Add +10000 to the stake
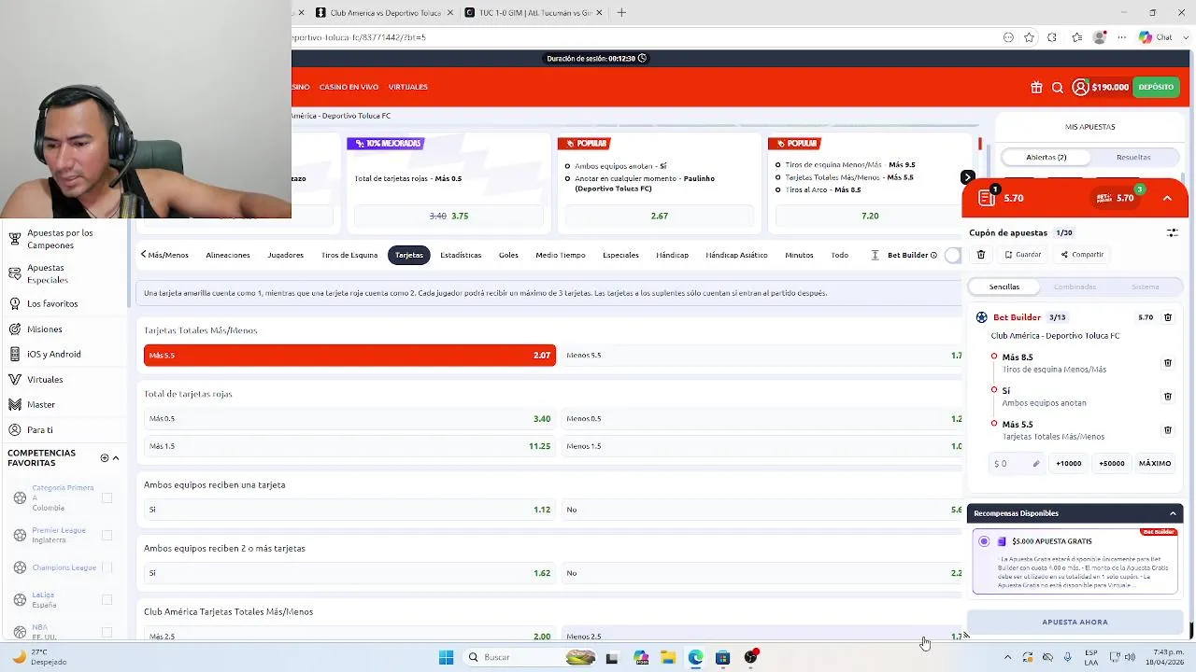1196x672 pixels. (x=1069, y=464)
